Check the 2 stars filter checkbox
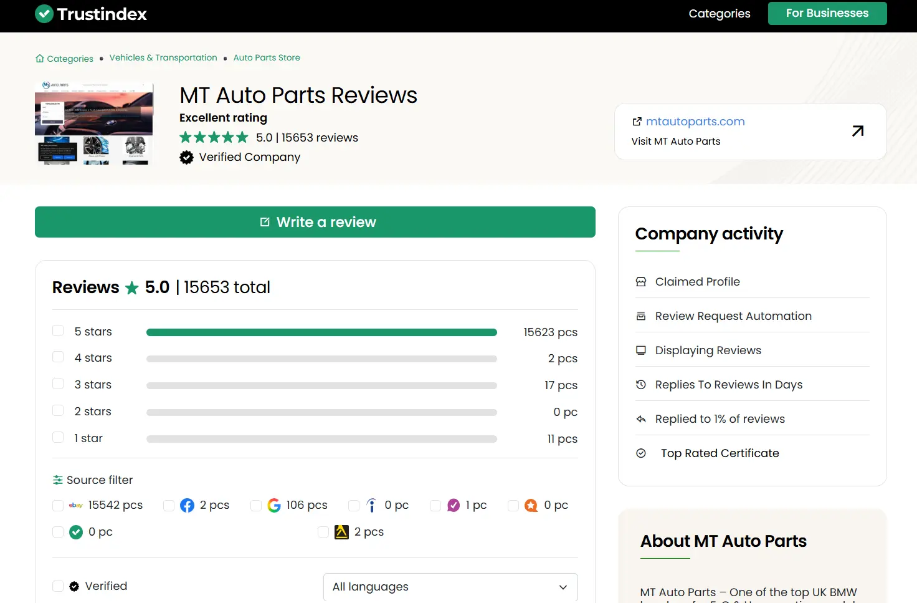Viewport: 917px width, 603px height. pyautogui.click(x=58, y=410)
